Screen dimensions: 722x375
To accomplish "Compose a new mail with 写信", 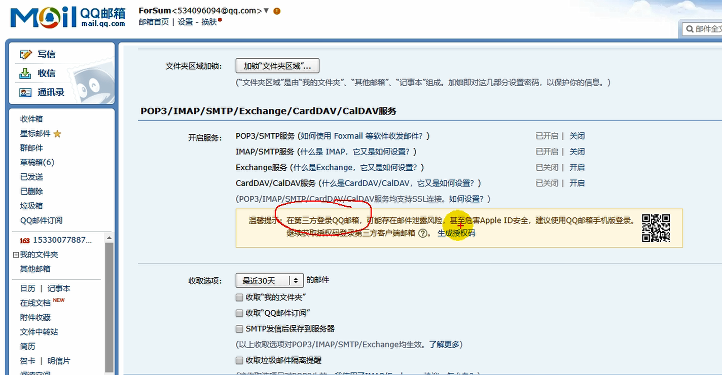I will [x=46, y=54].
